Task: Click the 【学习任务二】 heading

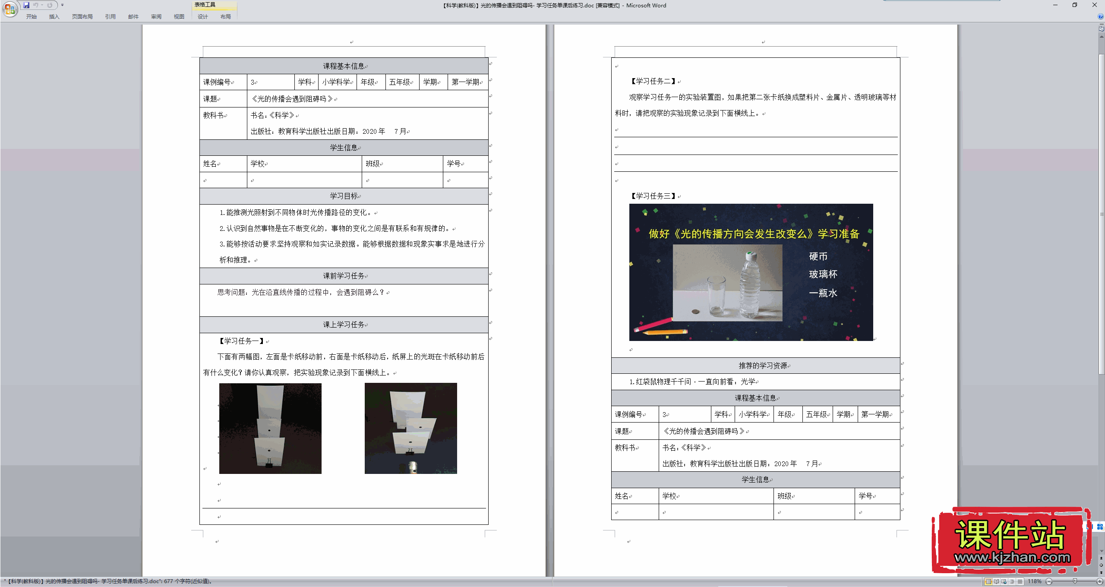Action: 654,81
